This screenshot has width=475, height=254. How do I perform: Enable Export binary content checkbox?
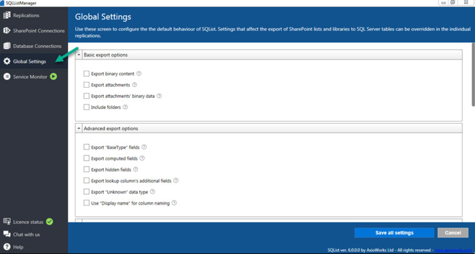[x=87, y=74]
